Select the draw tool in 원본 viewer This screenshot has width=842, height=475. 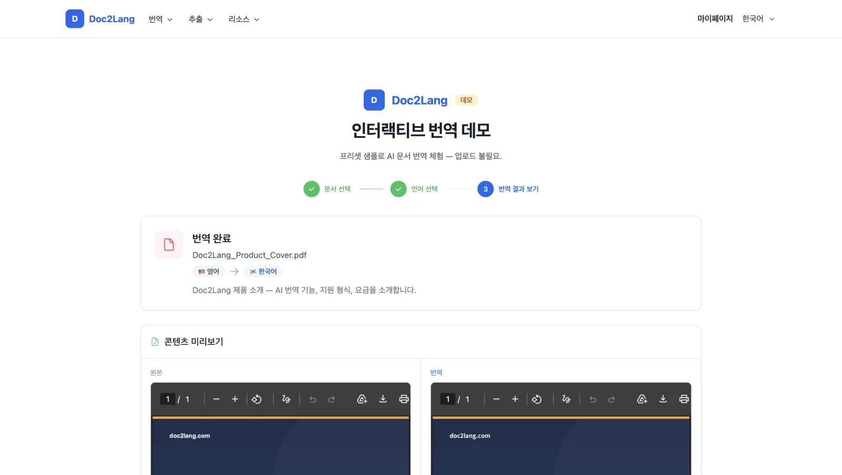[x=286, y=399]
